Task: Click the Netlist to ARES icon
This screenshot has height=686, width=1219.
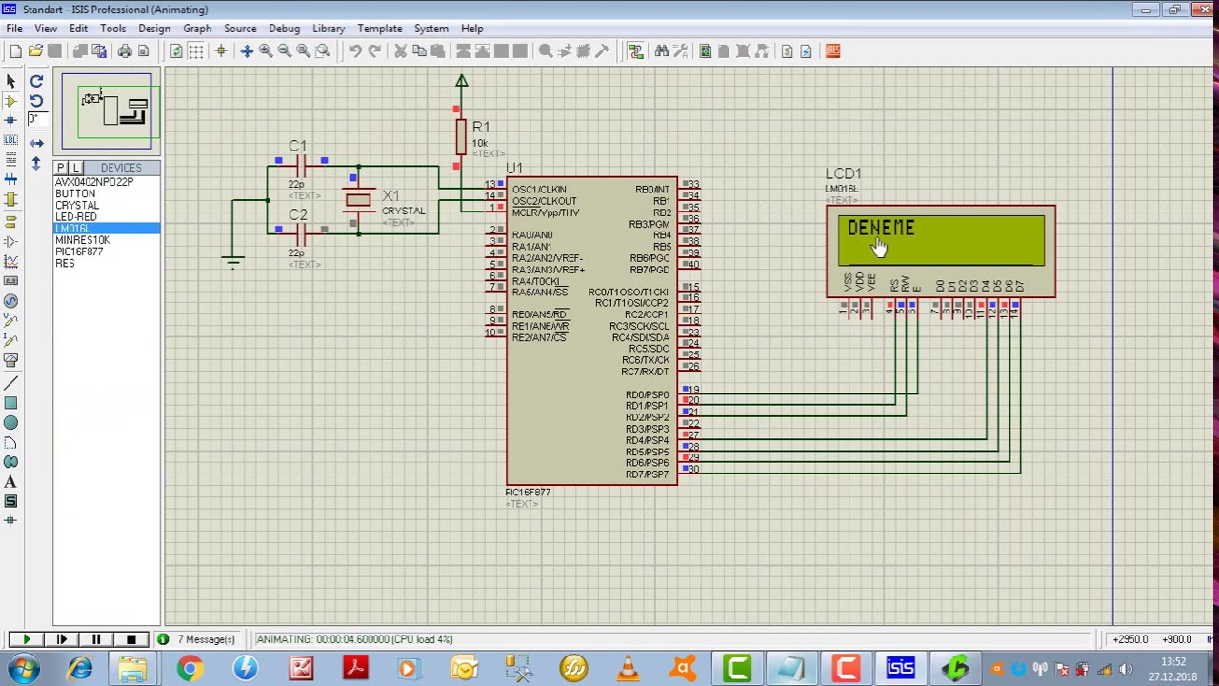Action: click(832, 51)
